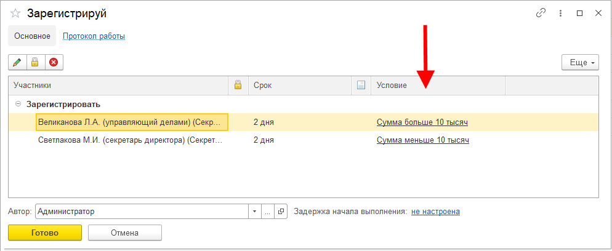
Task: Click the red cross delete icon
Action: tap(54, 62)
